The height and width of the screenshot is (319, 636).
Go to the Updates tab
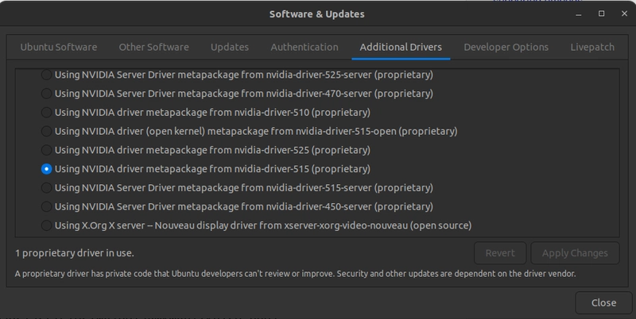coord(230,48)
